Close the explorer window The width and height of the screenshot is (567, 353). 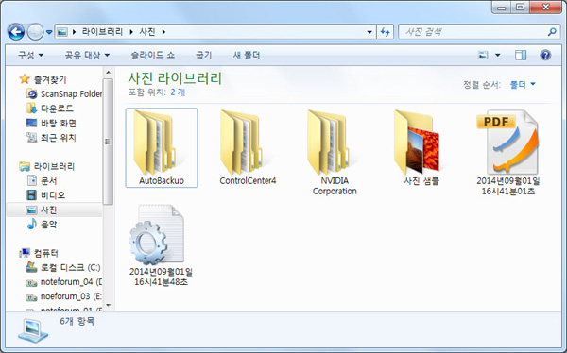click(x=545, y=8)
